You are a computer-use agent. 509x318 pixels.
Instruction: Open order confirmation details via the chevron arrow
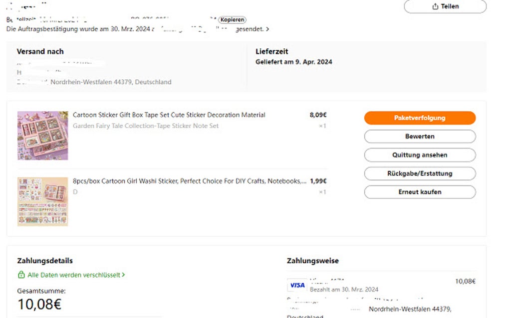click(x=268, y=29)
